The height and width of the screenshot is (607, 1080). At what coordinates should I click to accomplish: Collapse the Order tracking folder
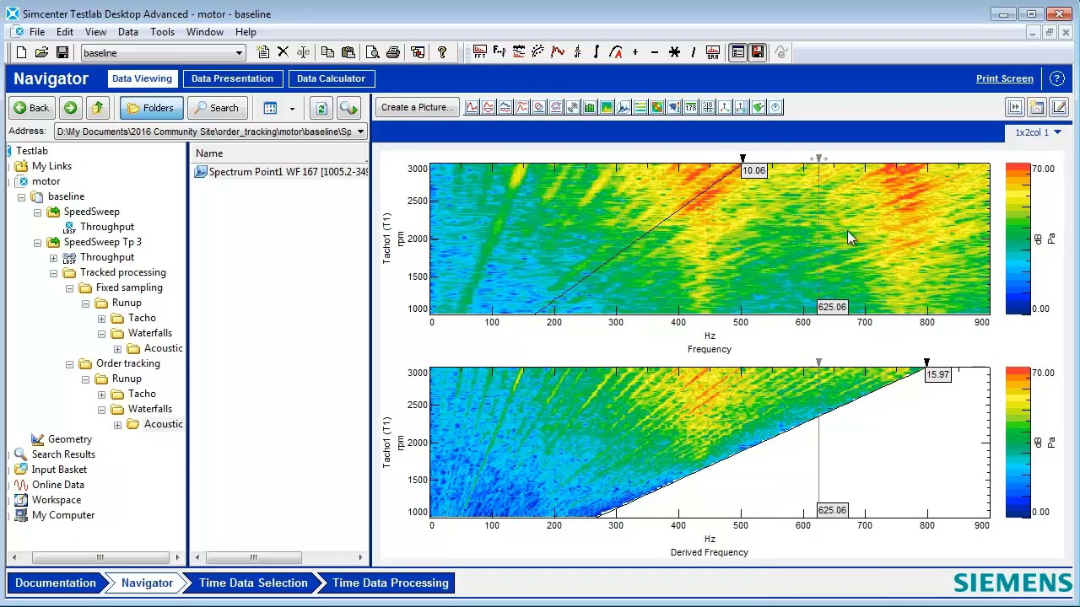[69, 363]
